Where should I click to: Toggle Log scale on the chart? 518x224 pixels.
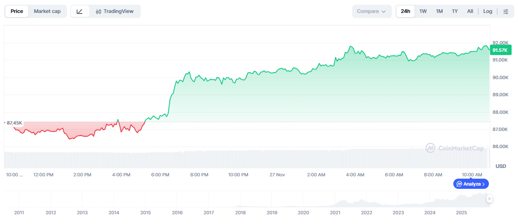click(x=488, y=11)
